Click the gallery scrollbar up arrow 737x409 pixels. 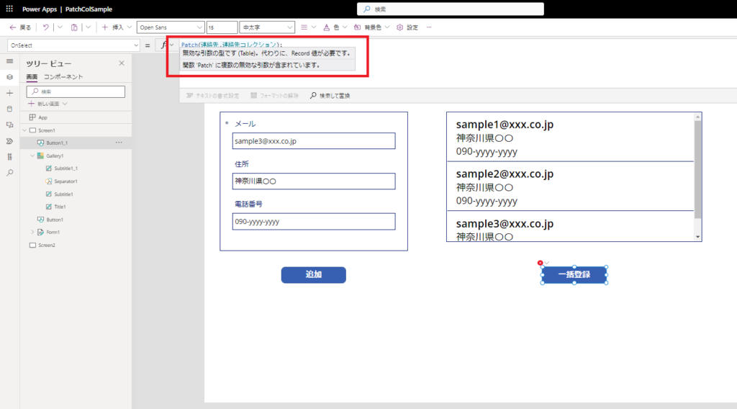tap(698, 117)
